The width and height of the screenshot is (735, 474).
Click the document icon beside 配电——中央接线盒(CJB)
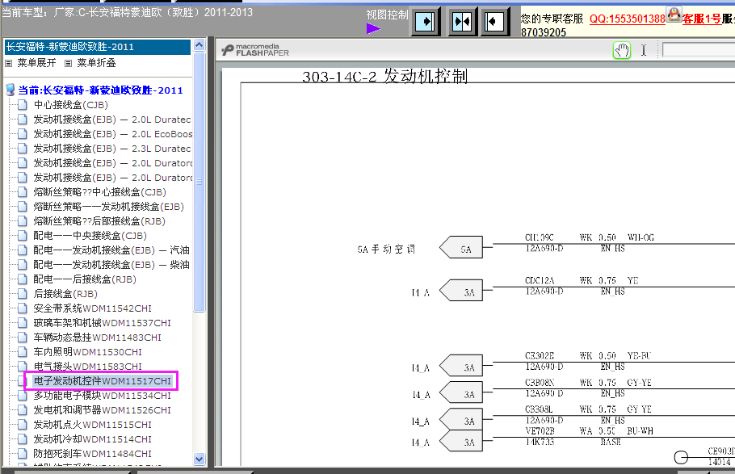[22, 235]
